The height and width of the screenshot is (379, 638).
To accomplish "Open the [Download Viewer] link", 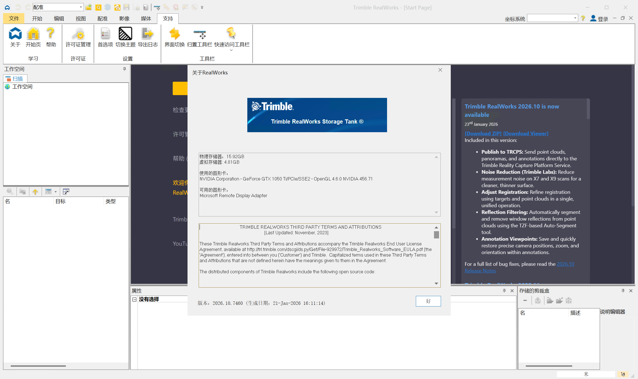I will [x=526, y=134].
